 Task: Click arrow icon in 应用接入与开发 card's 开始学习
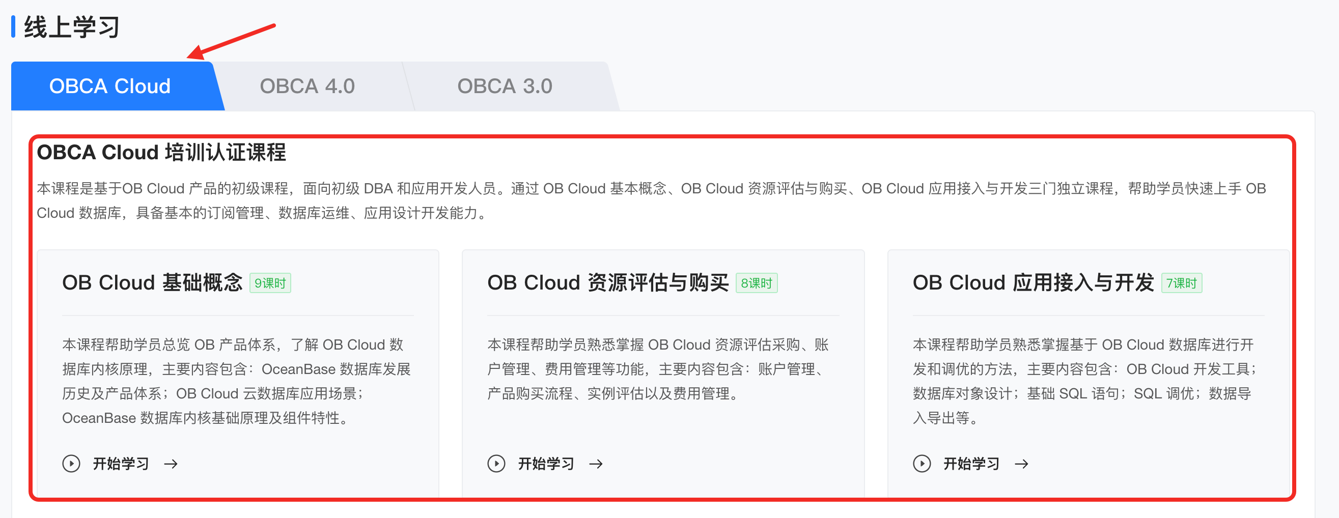(x=1021, y=464)
